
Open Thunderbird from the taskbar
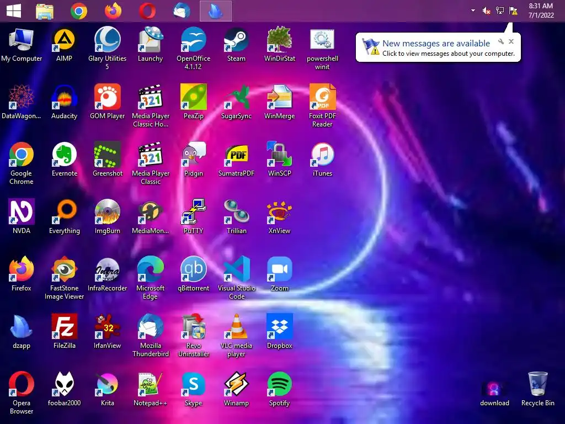(x=182, y=11)
